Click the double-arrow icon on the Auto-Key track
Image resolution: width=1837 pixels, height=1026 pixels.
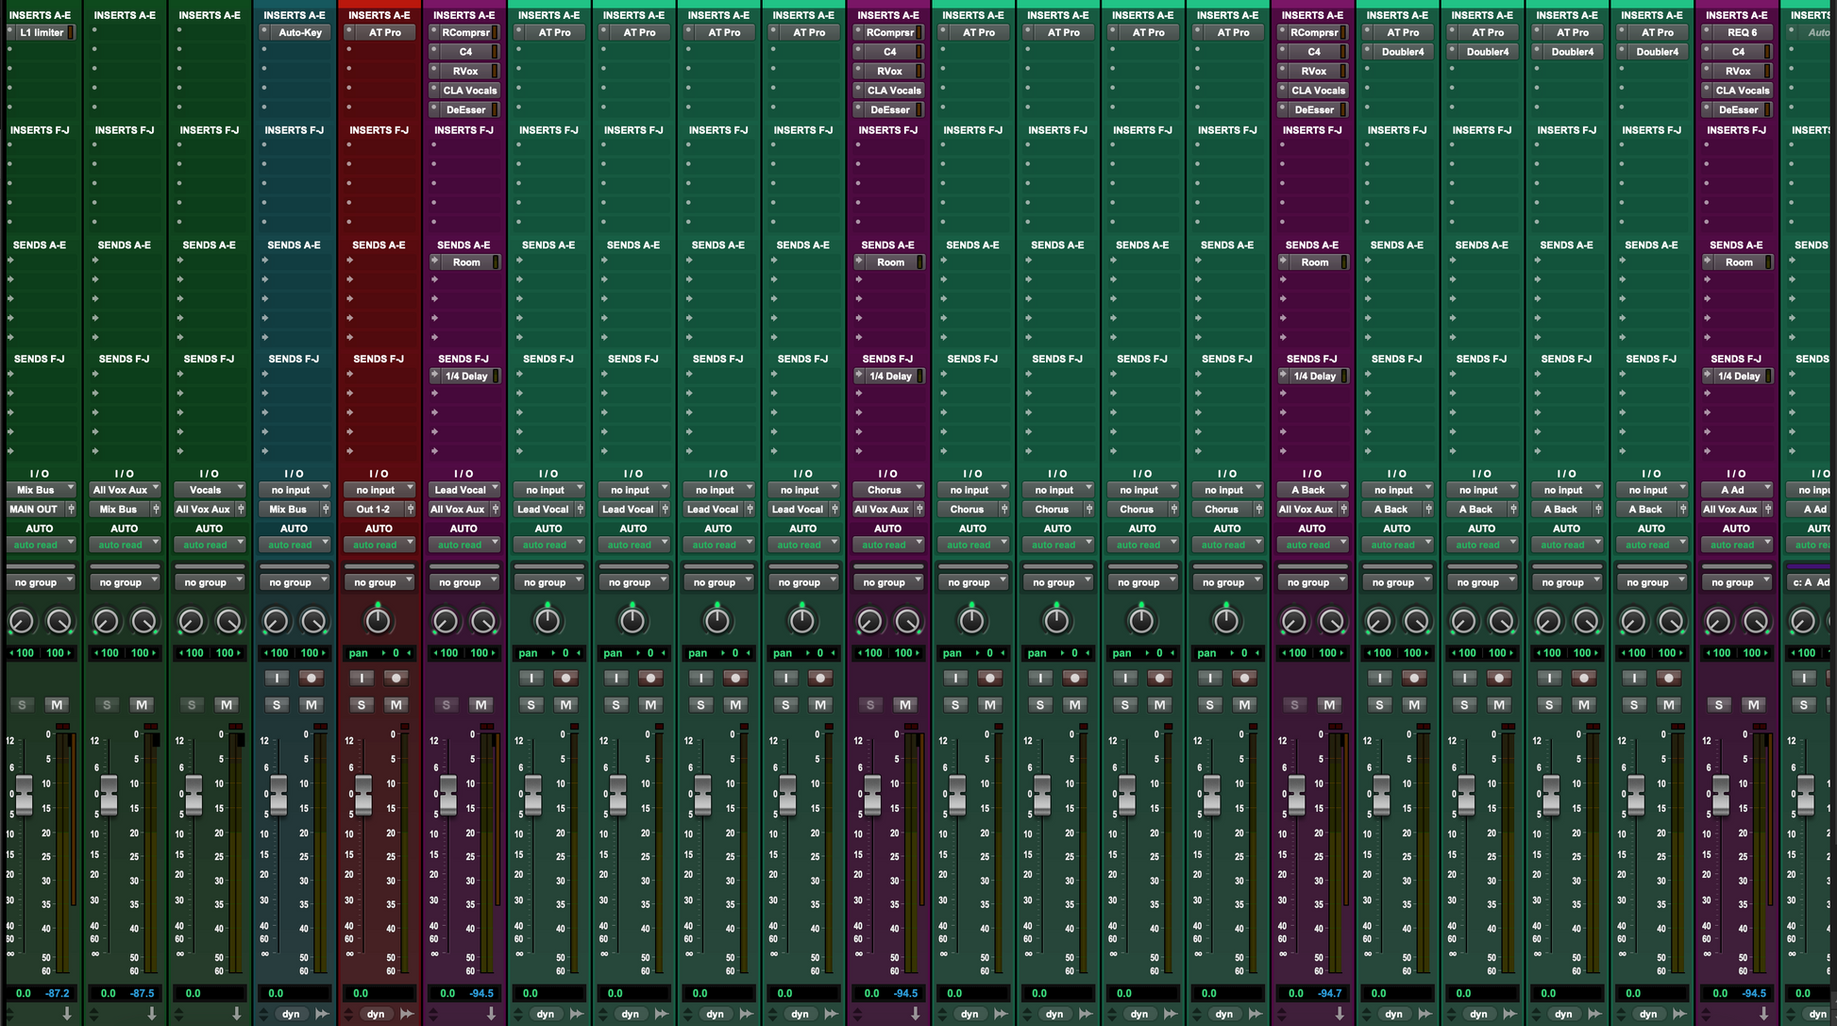pos(322,1014)
